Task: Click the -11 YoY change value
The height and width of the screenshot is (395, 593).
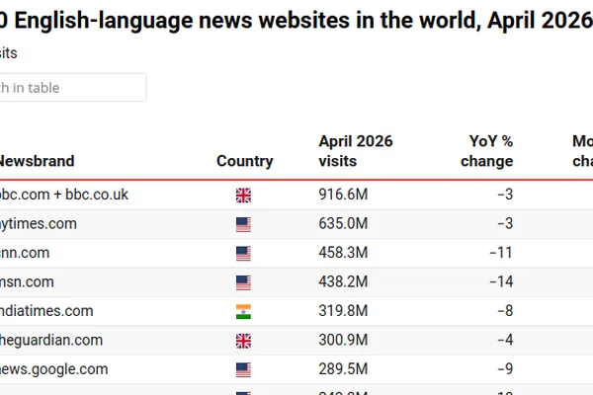Action: coord(501,253)
